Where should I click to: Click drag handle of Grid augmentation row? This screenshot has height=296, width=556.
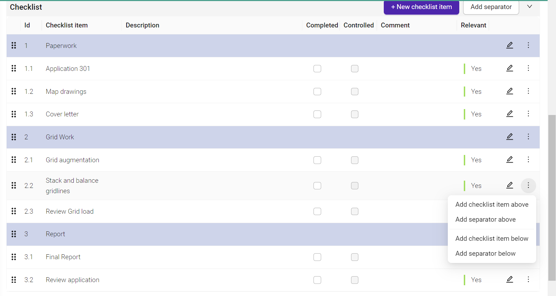[x=14, y=160]
